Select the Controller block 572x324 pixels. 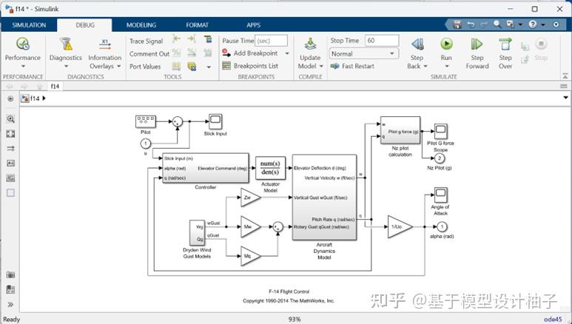[206, 168]
